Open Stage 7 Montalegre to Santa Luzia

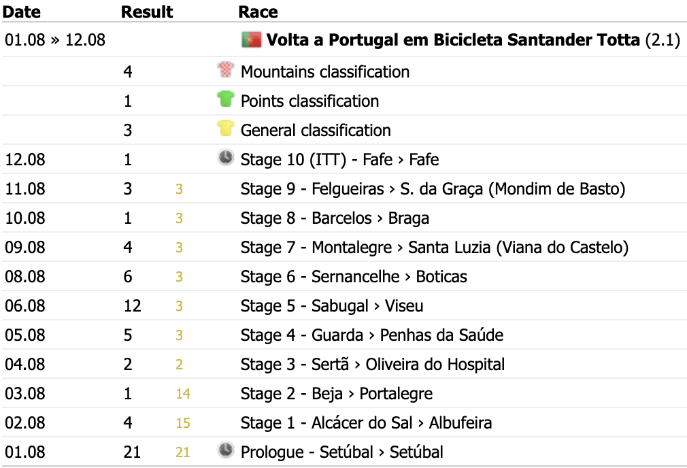point(435,248)
